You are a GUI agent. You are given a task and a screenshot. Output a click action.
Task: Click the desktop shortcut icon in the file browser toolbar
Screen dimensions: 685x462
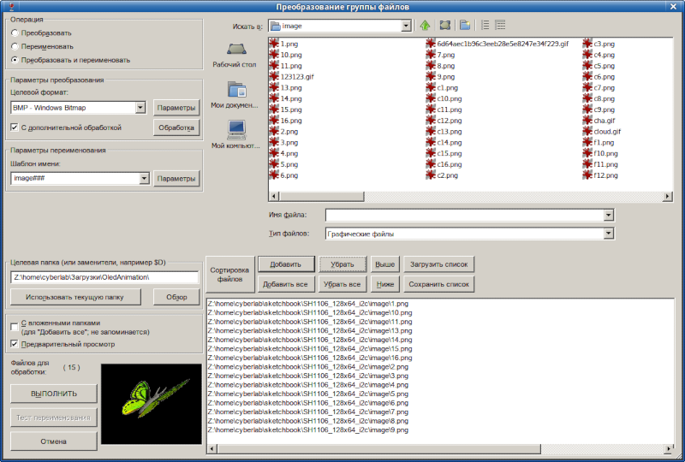pos(444,26)
